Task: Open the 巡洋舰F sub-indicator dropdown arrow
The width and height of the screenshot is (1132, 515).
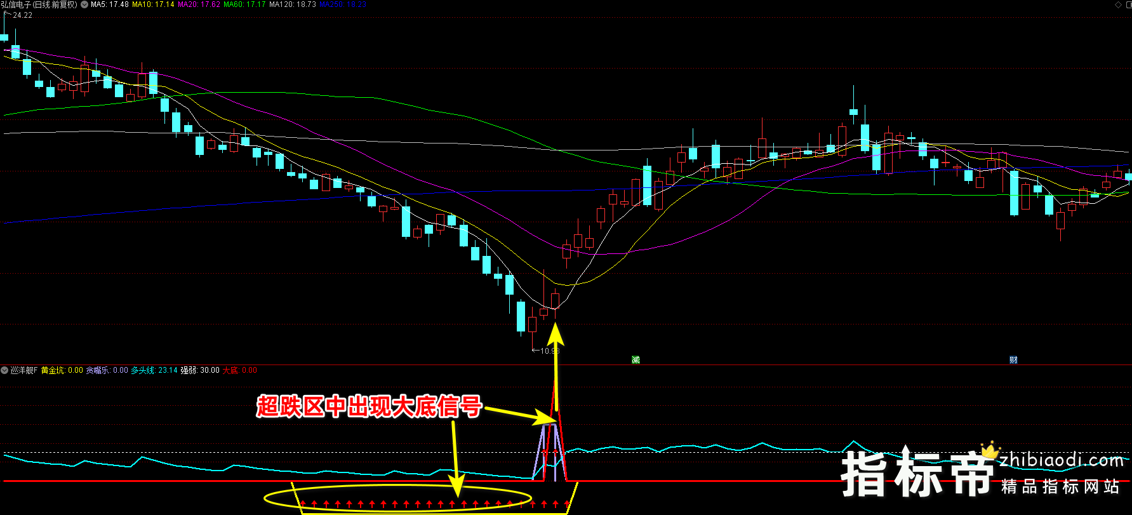Action: click(4, 370)
